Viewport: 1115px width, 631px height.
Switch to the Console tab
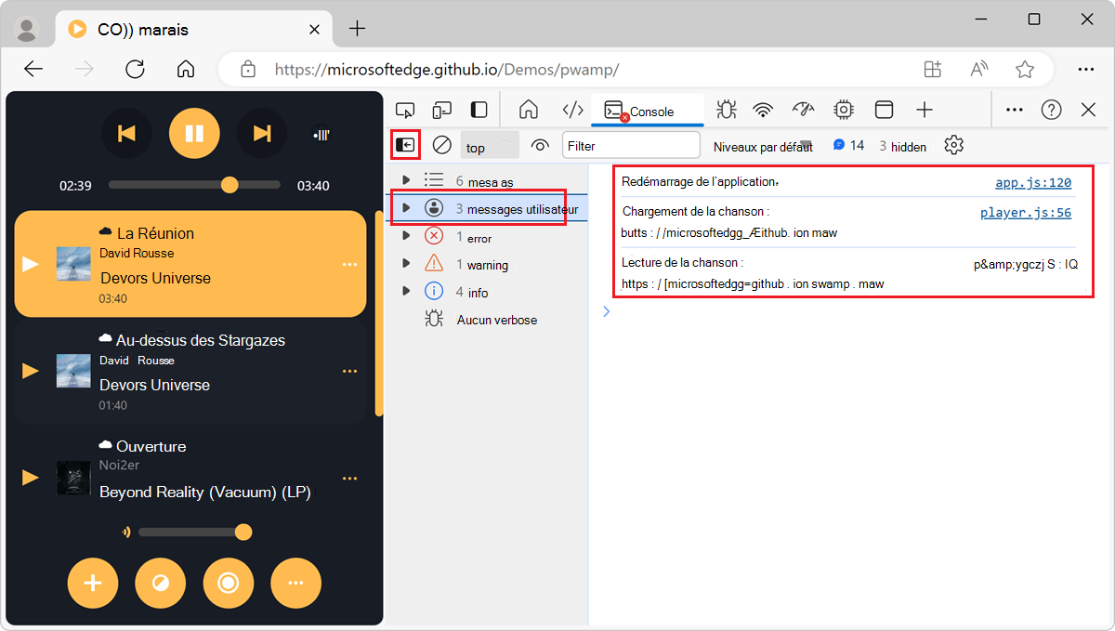(648, 110)
